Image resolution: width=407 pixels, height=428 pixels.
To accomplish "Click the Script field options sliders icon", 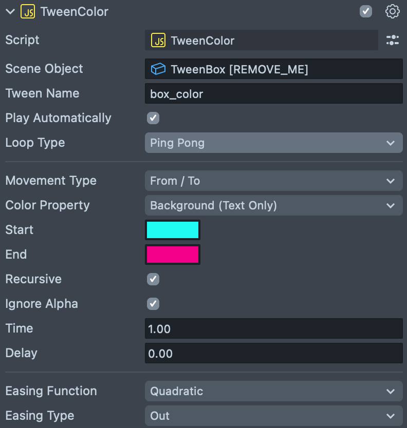I will tap(392, 41).
